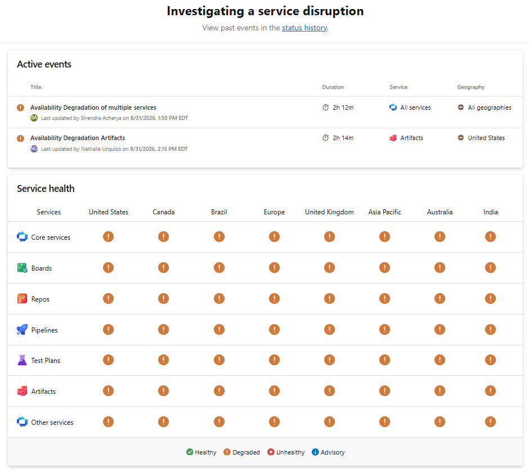Click Repos service icon
This screenshot has height=472, width=529.
pyautogui.click(x=23, y=299)
